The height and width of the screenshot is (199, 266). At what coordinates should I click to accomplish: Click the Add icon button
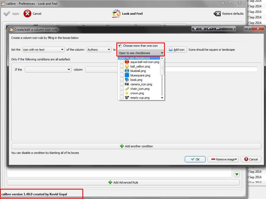(177, 50)
